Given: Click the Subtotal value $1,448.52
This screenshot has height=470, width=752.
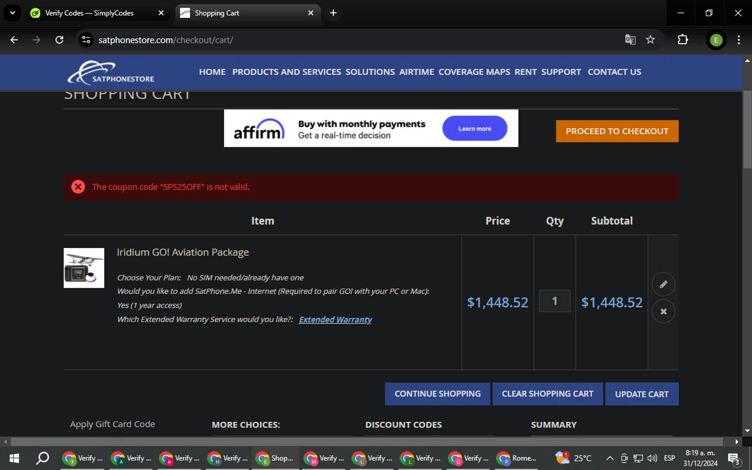Looking at the screenshot, I should (x=612, y=303).
